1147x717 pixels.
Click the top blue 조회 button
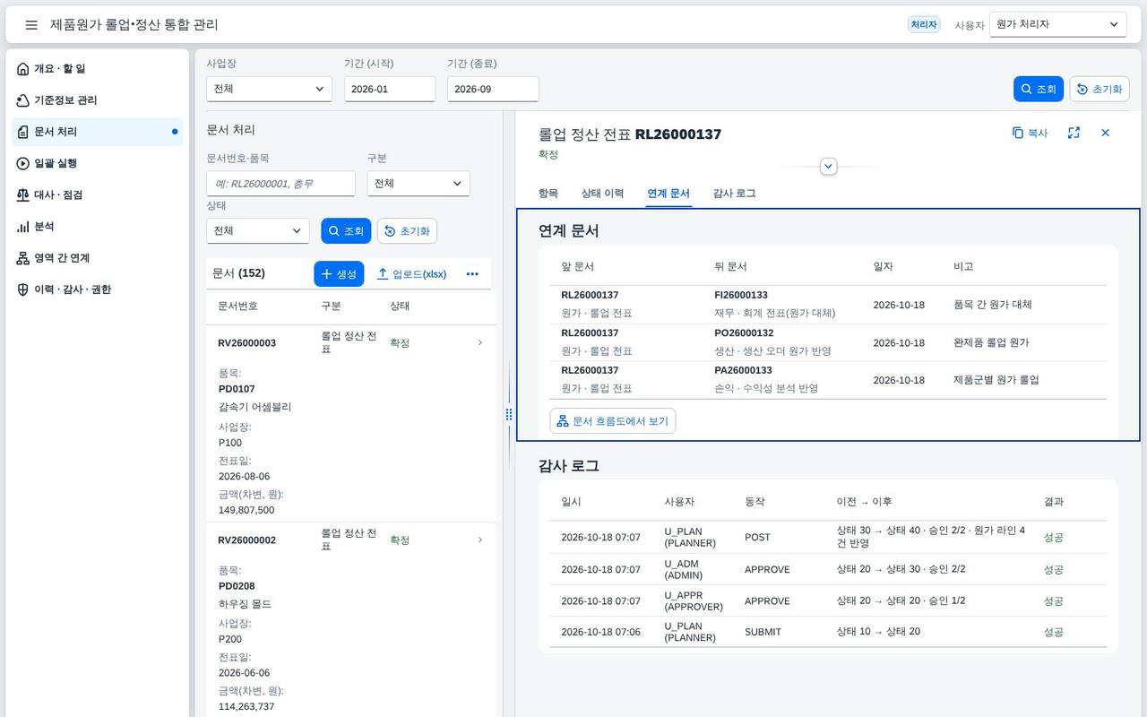[x=1039, y=89]
